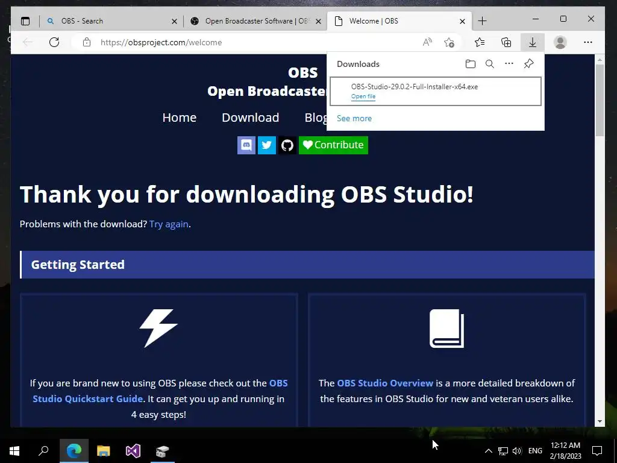Click the page vertical scrollbar thumb
Viewport: 617px width, 463px height.
click(x=600, y=101)
